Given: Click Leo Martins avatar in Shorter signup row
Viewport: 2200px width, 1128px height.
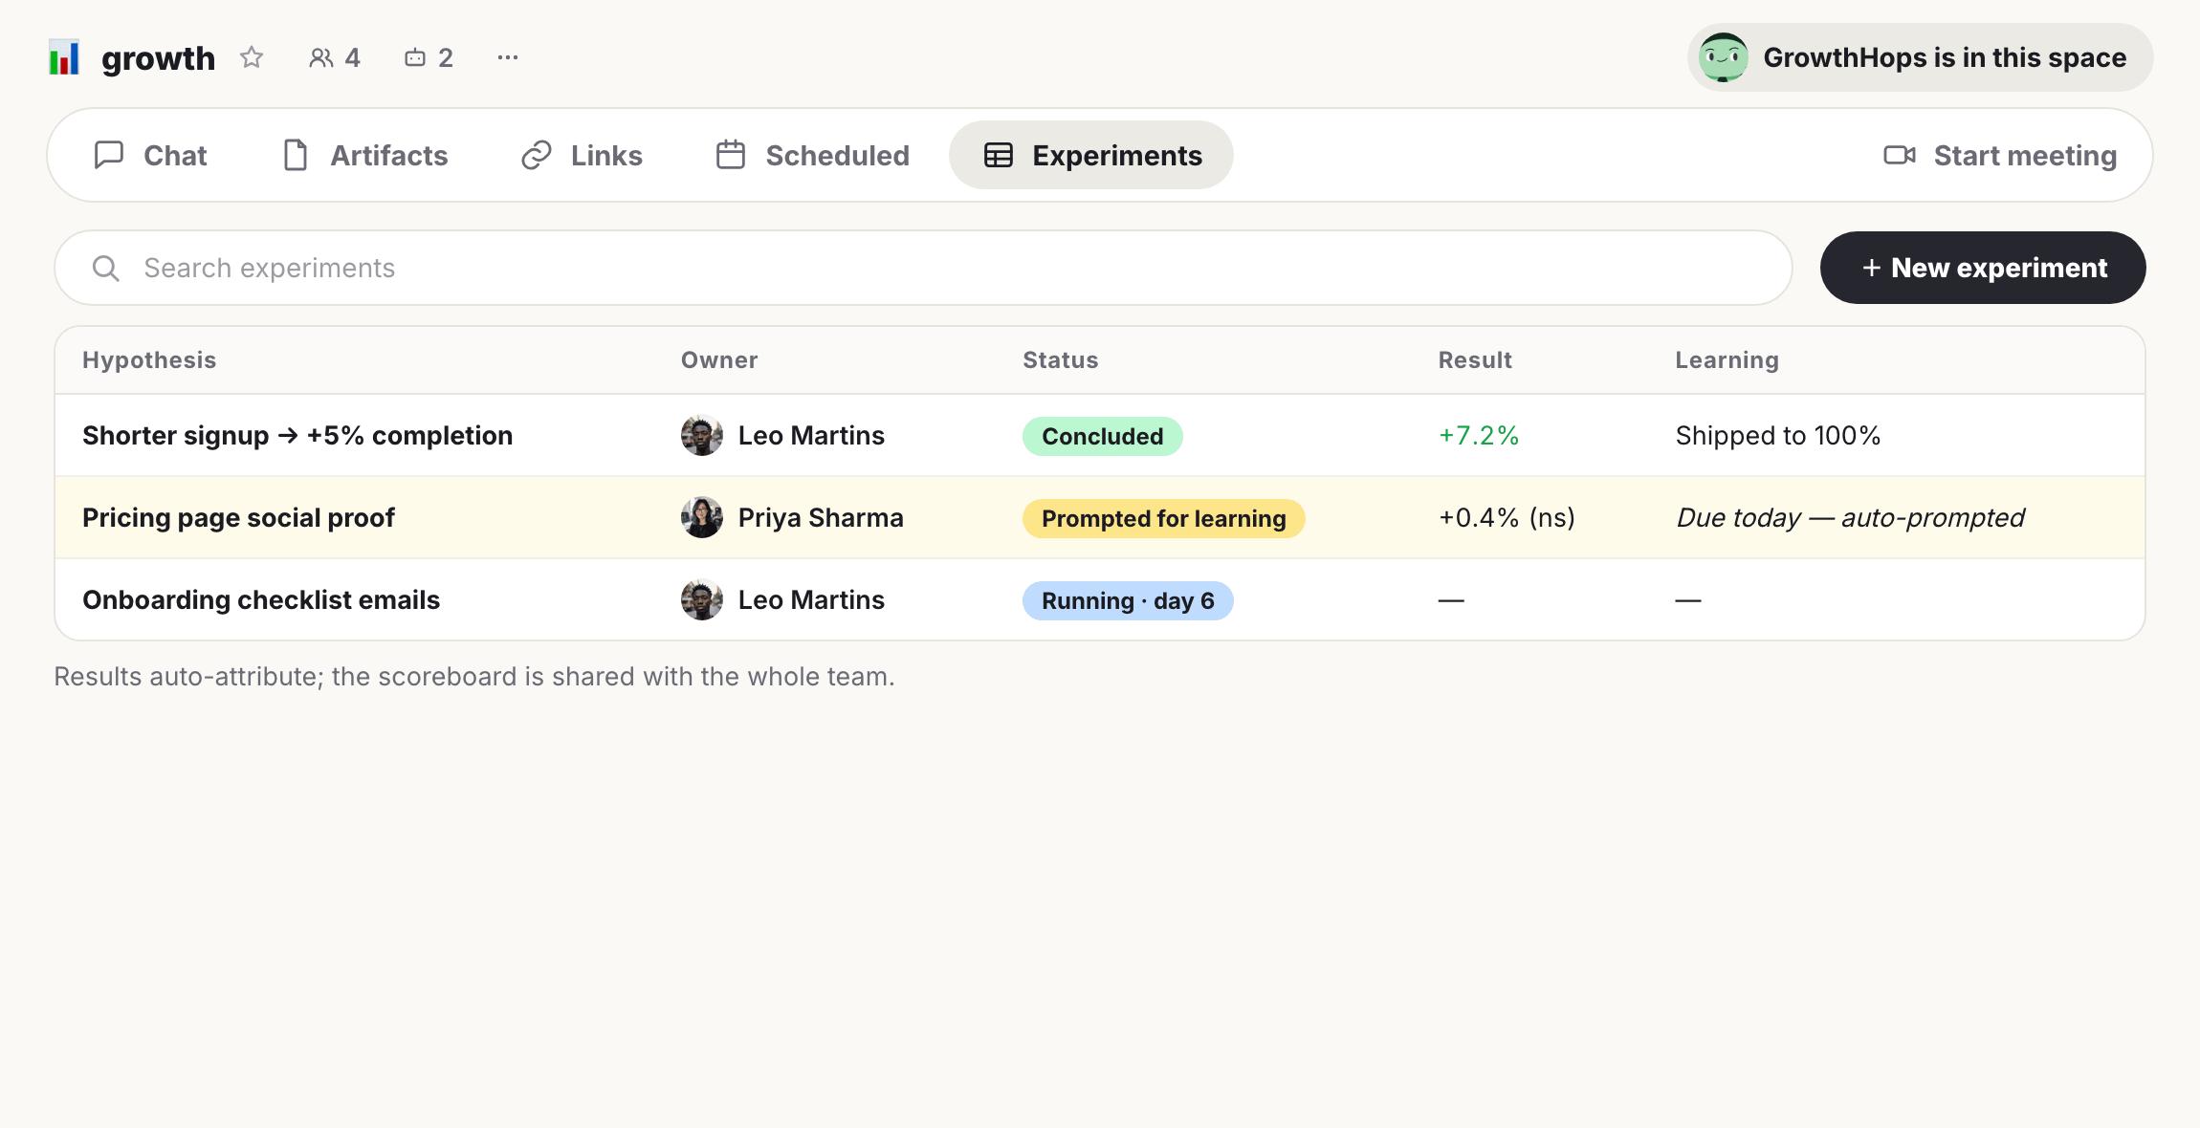Looking at the screenshot, I should pos(702,436).
